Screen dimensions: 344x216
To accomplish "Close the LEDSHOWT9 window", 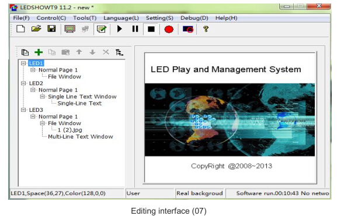I will pos(319,6).
